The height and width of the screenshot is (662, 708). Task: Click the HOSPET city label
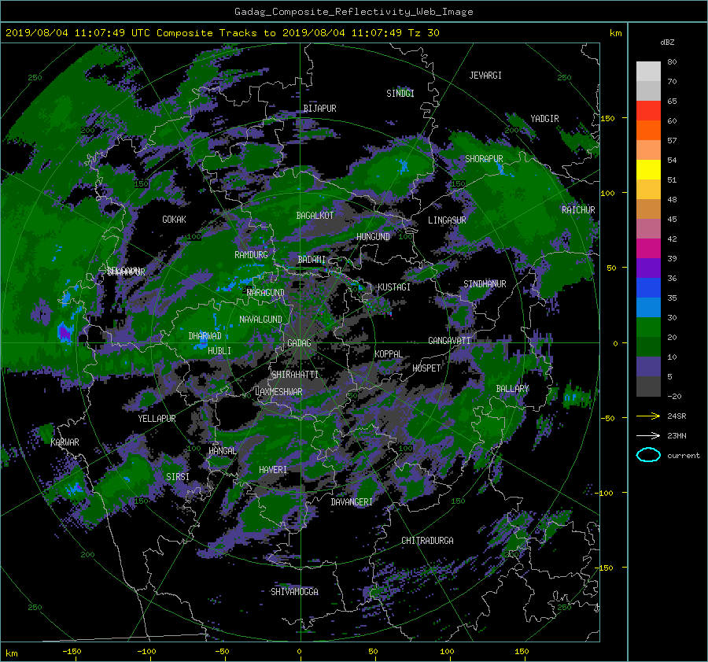426,368
